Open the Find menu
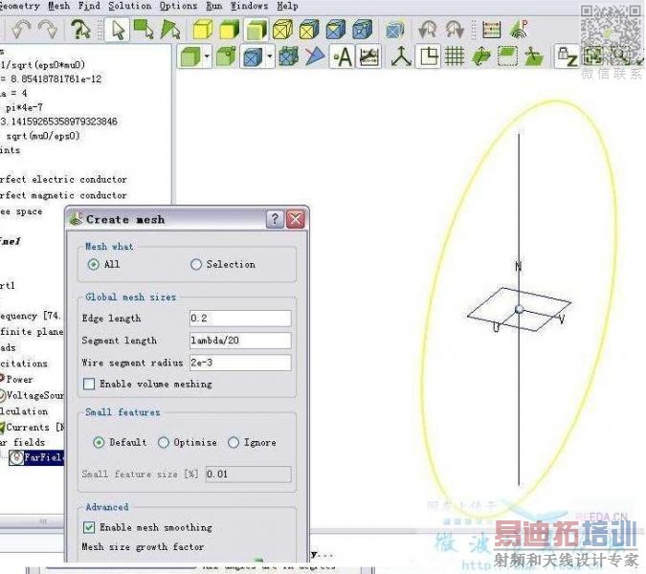 pyautogui.click(x=89, y=6)
